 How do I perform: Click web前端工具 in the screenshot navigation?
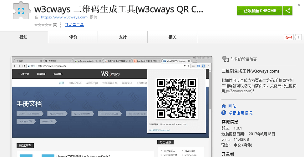pyautogui.click(x=110, y=83)
